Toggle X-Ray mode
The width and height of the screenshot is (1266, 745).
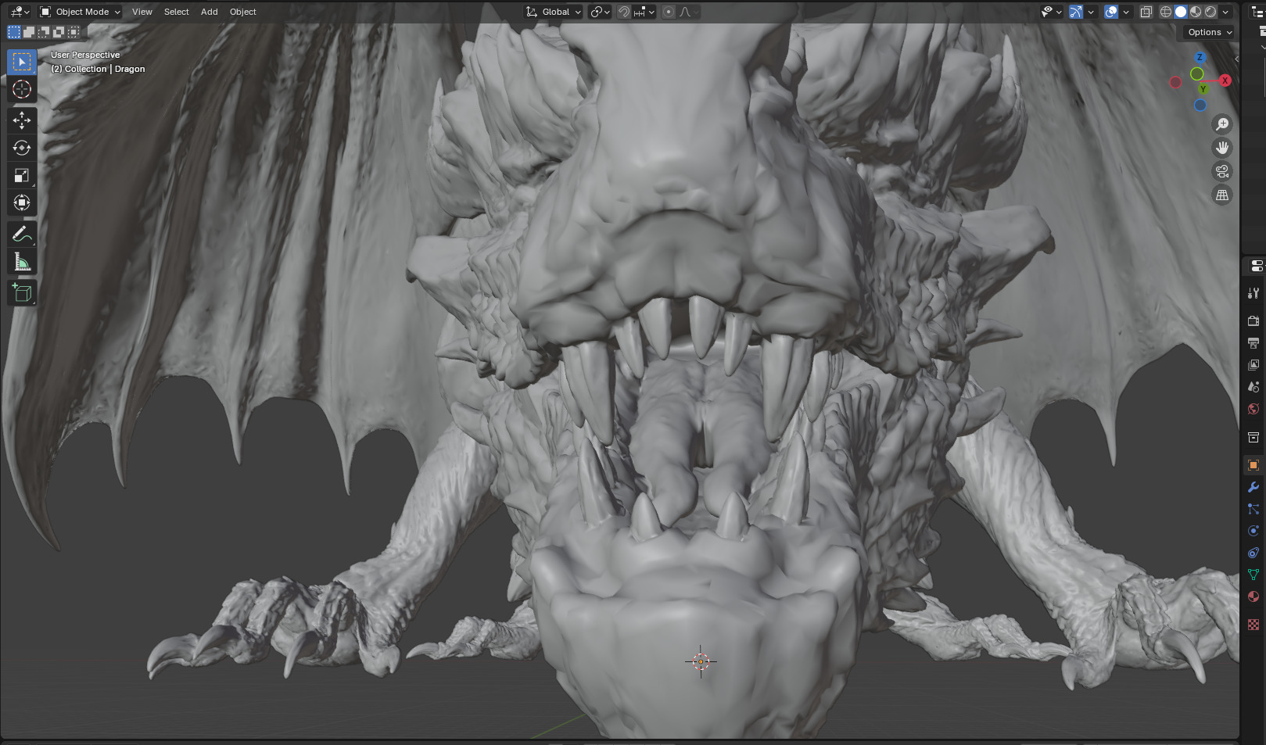(x=1146, y=12)
